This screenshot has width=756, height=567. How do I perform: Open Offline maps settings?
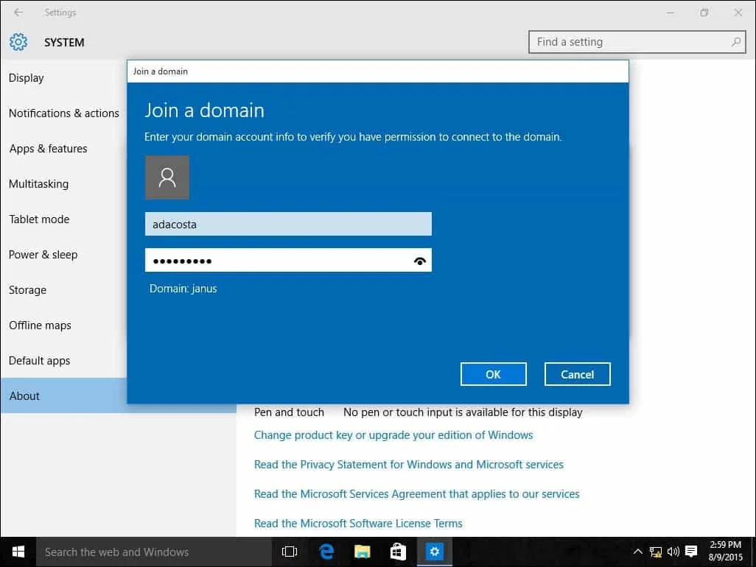40,325
